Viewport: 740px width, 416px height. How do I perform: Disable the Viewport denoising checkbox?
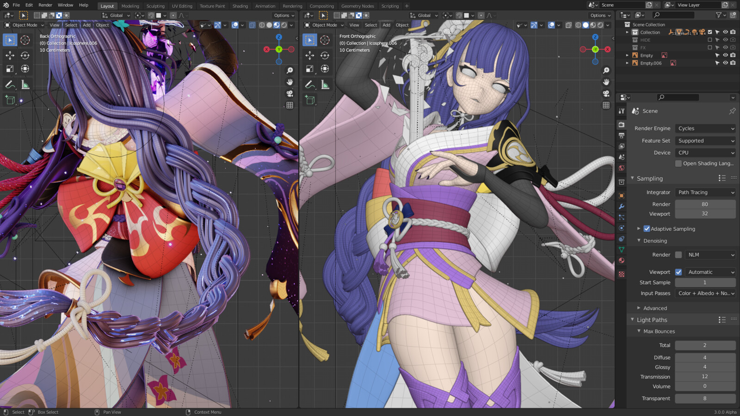pyautogui.click(x=678, y=272)
